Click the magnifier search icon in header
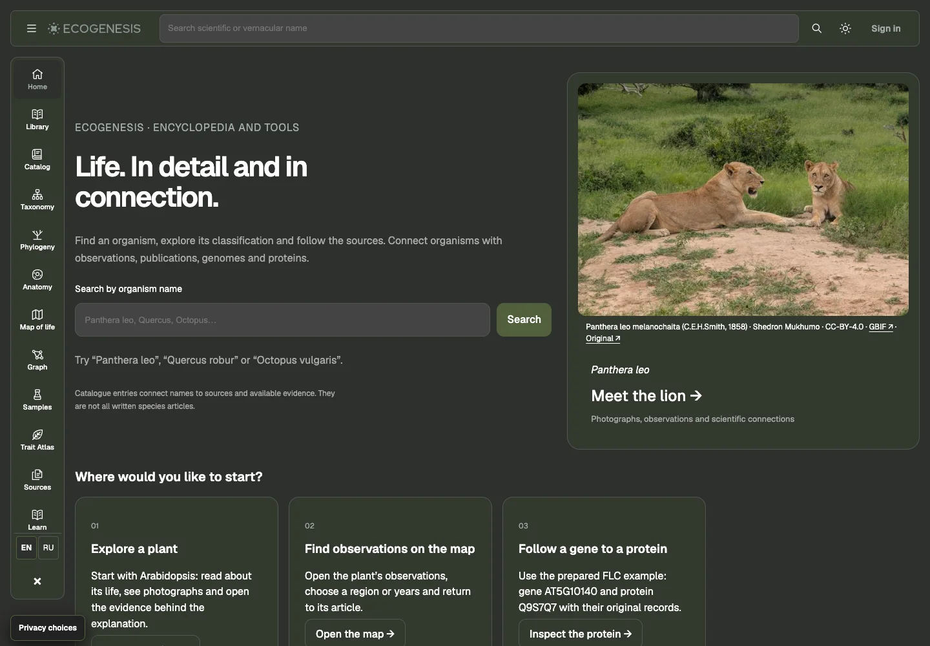The width and height of the screenshot is (930, 646). coord(816,28)
